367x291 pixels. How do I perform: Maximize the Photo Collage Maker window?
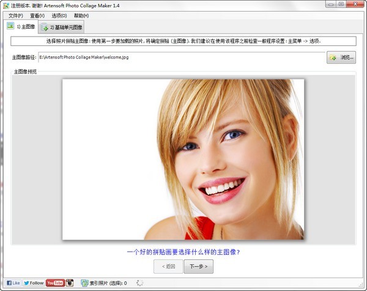(341, 4)
